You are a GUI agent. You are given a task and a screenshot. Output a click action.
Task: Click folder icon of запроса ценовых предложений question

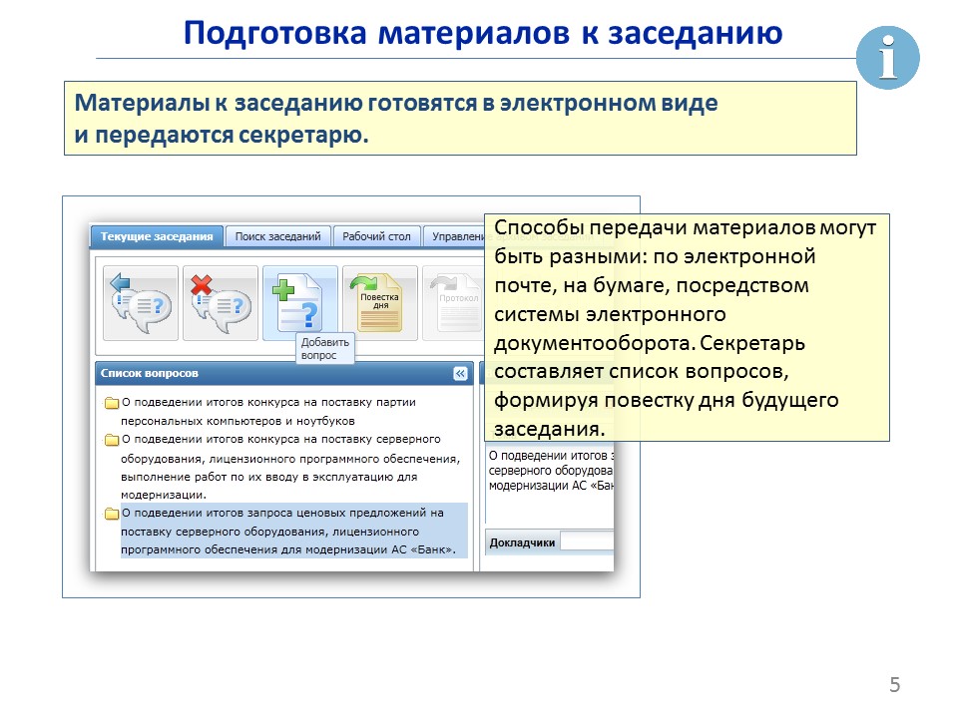tap(112, 514)
